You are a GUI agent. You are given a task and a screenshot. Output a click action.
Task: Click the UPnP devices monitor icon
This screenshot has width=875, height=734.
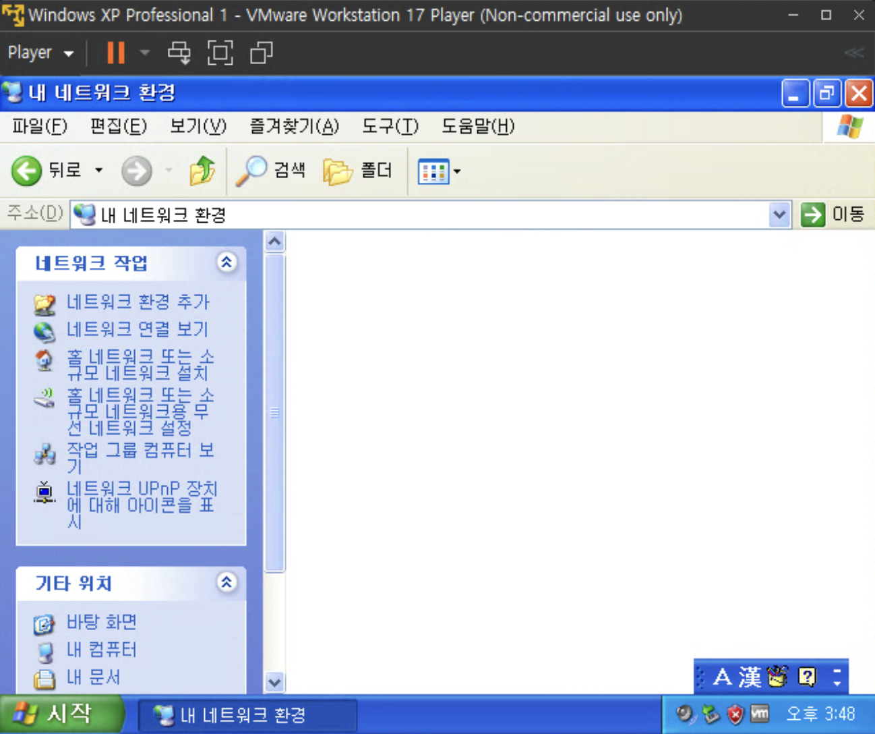coord(44,492)
